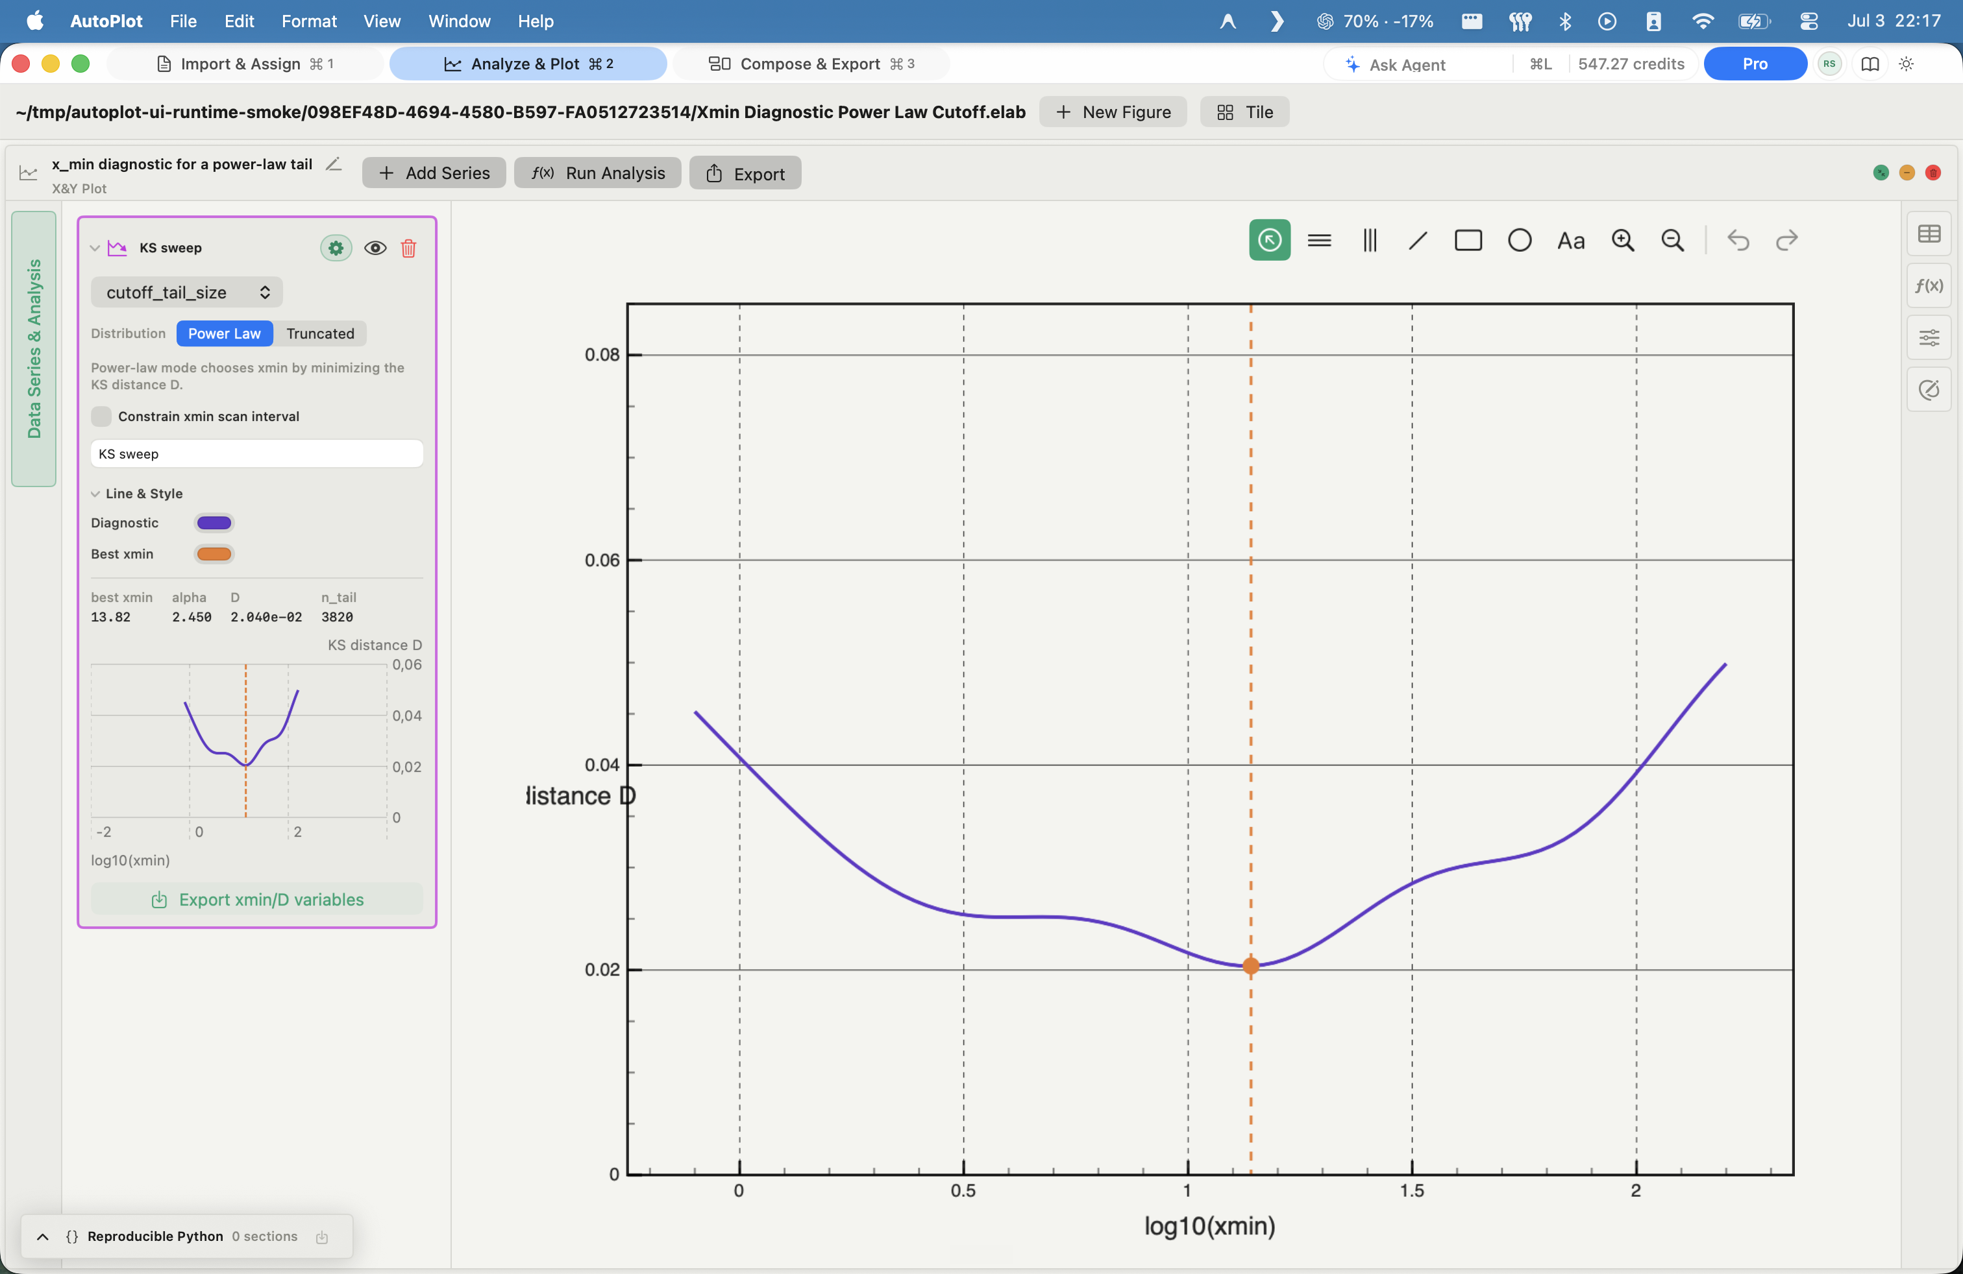Copy reproducible Python code icon
The width and height of the screenshot is (1963, 1274).
coord(322,1236)
